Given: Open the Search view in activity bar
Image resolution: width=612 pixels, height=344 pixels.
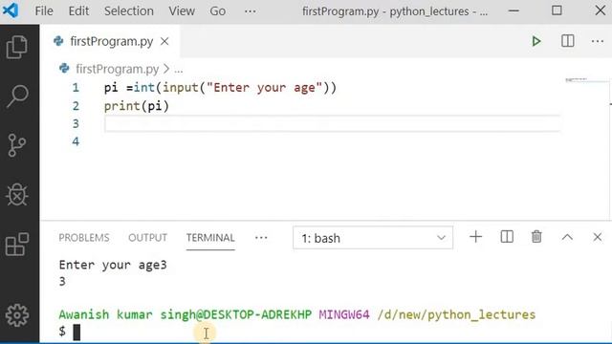Looking at the screenshot, I should (17, 96).
